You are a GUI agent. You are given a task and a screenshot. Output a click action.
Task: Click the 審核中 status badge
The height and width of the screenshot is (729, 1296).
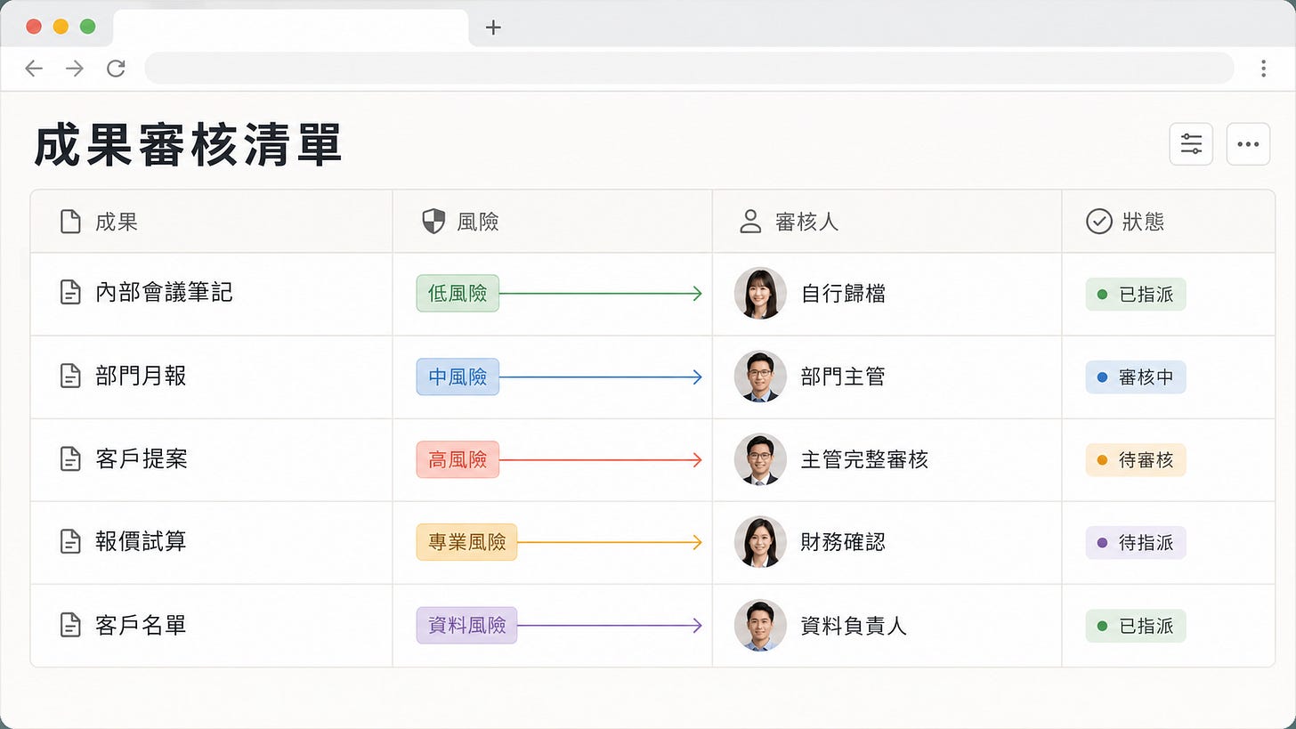click(1136, 377)
